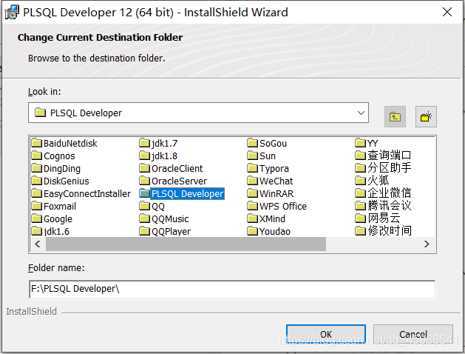Select the jdk1.6 folder icon
Screen dimensions: 465x354
click(x=37, y=231)
